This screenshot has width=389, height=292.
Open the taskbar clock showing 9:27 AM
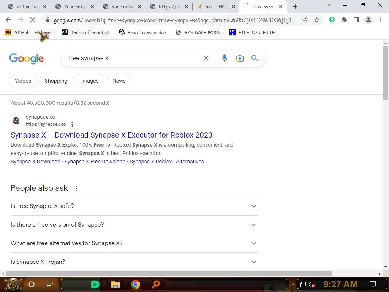[x=341, y=284]
